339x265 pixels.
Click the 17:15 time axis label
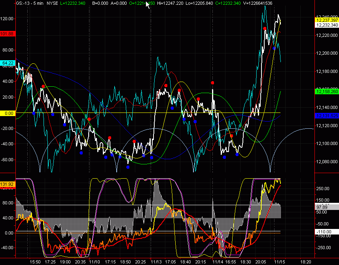[110, 262]
